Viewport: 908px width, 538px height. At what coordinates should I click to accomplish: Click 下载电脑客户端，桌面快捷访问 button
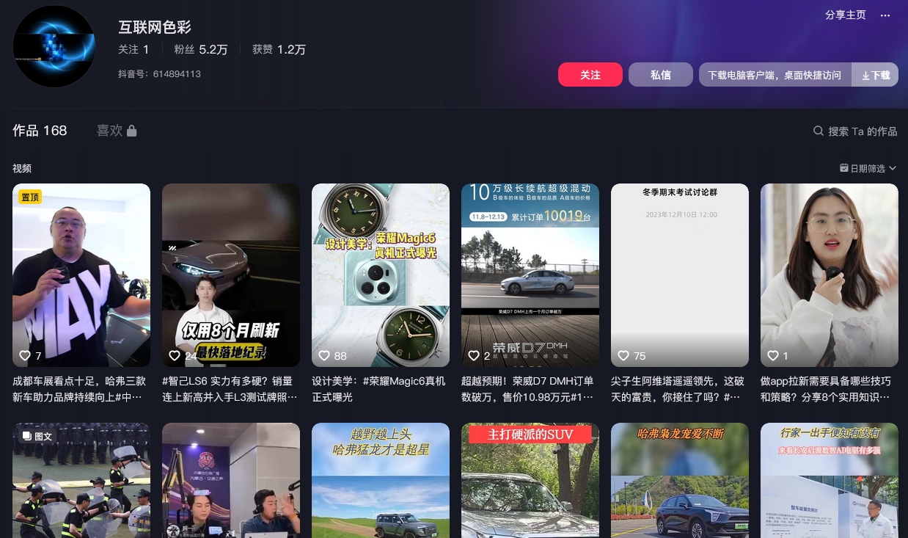775,75
